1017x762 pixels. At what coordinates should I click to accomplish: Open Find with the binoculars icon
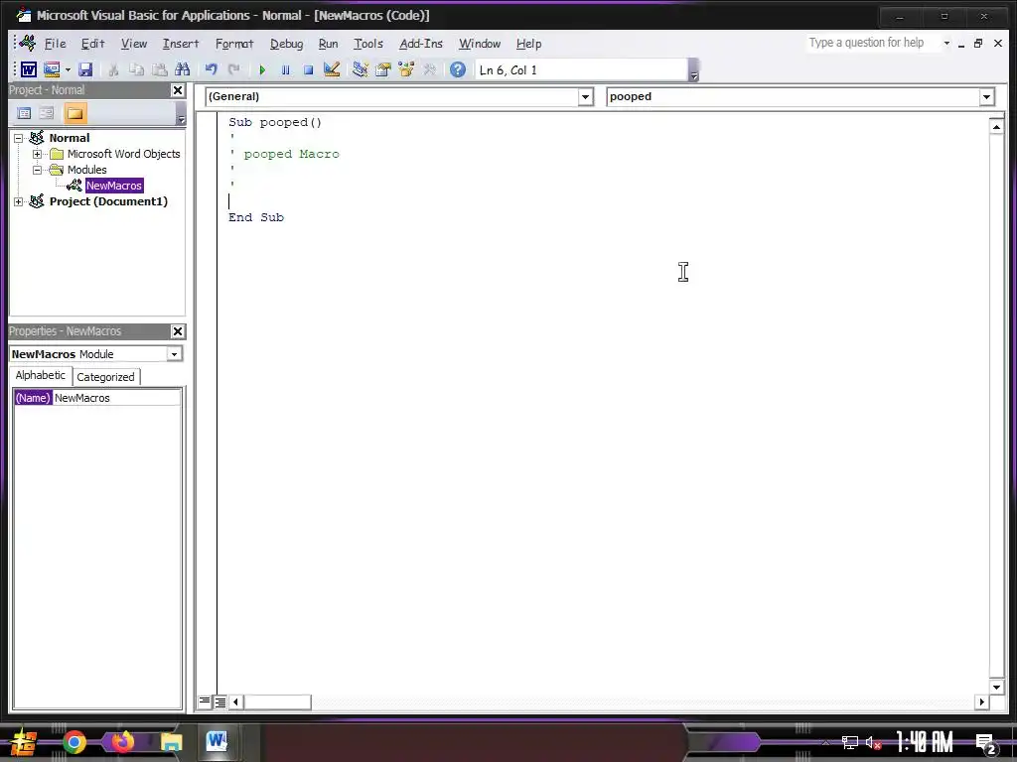(183, 69)
